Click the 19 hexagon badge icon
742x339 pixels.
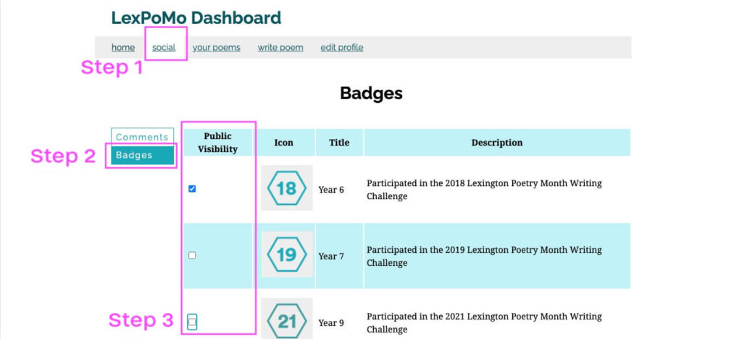pyautogui.click(x=287, y=254)
